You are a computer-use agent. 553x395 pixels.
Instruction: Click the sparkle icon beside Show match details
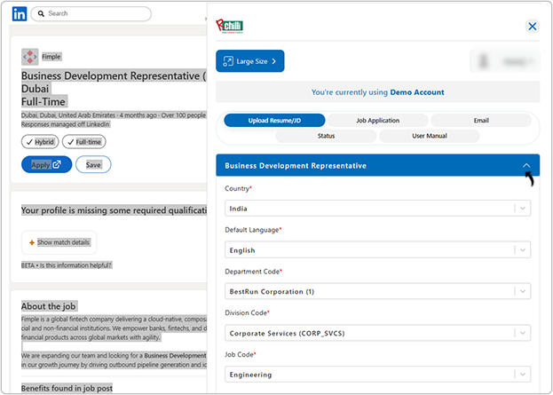click(32, 242)
